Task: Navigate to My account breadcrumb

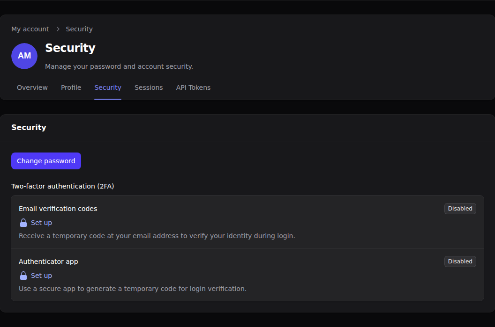Action: [30, 29]
